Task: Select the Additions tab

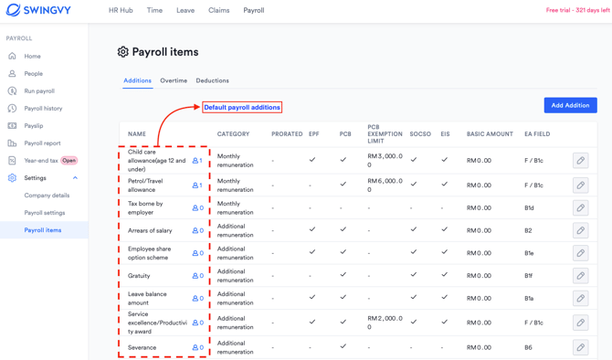Action: click(x=137, y=80)
